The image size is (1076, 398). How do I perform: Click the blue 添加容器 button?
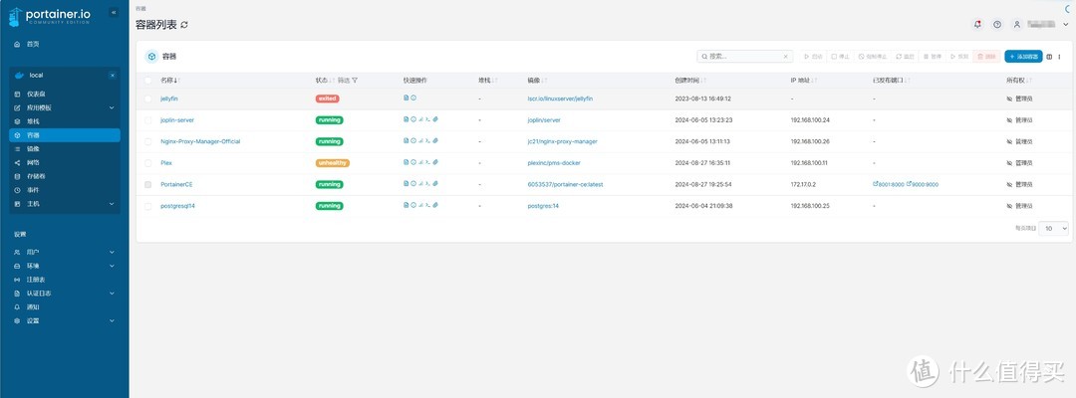click(x=1023, y=57)
